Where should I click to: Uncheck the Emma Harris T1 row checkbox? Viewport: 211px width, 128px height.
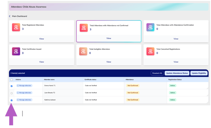click(12, 86)
